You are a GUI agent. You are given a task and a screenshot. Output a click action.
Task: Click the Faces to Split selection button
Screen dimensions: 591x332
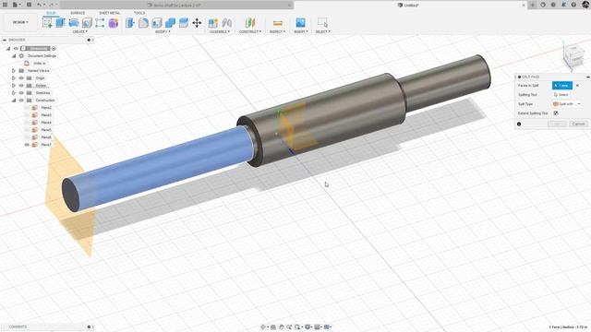pyautogui.click(x=562, y=86)
